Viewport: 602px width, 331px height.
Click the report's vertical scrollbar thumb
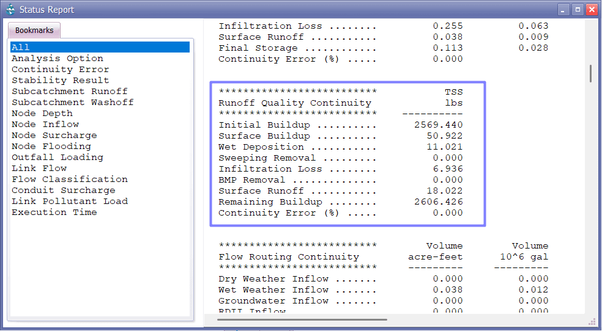click(x=590, y=73)
